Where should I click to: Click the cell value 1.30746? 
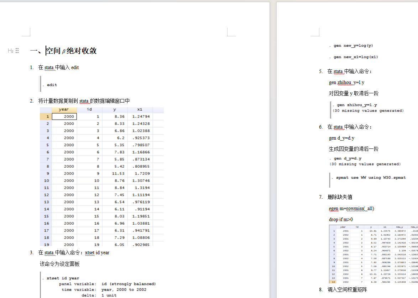(141, 181)
